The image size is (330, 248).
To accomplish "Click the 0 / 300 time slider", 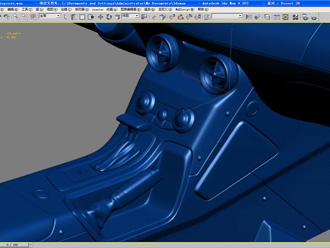I will (x=14, y=245).
